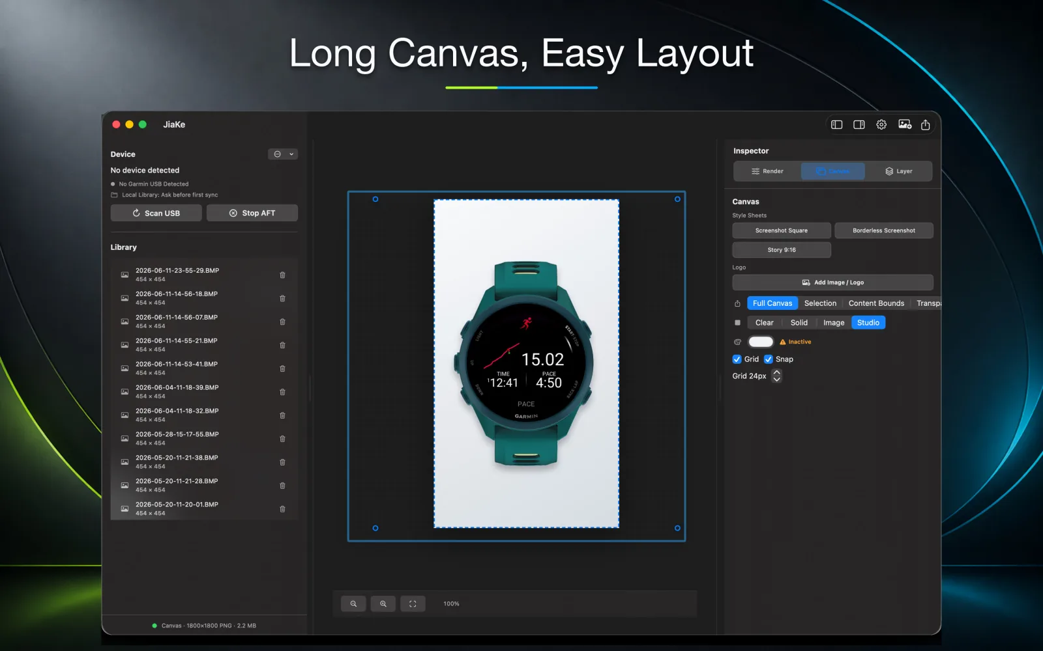The height and width of the screenshot is (651, 1043).
Task: Delete 2026-05-28-15-17-55.BMP via trash icon
Action: 282,439
